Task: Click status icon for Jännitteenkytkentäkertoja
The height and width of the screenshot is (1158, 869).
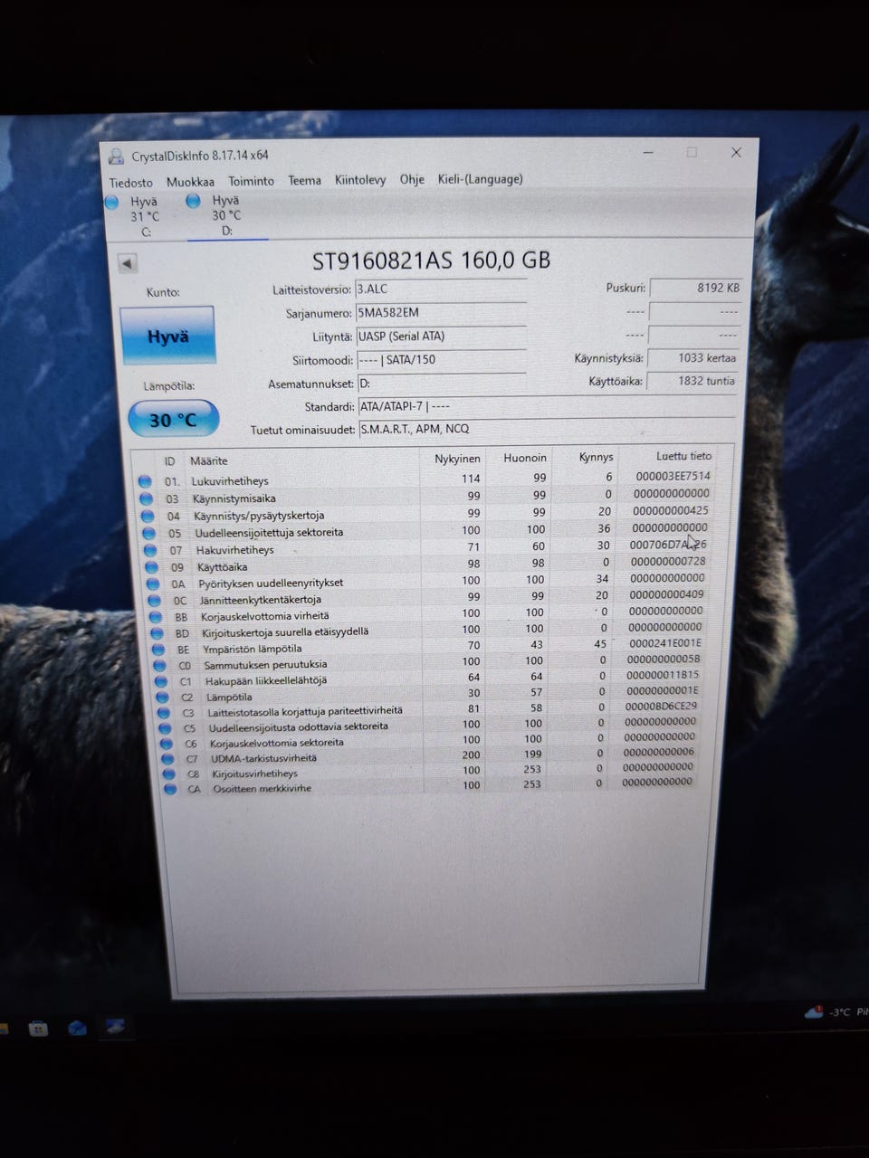Action: [x=154, y=600]
